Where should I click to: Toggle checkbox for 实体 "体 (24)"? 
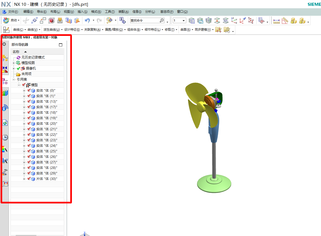(29, 145)
